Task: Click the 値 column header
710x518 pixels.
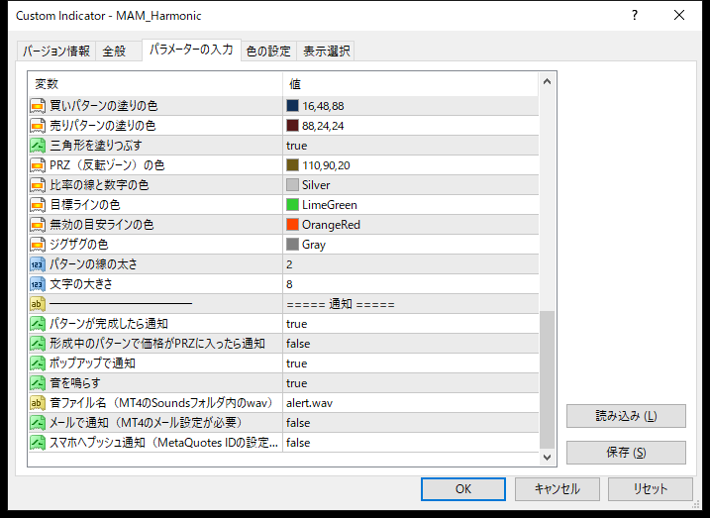Action: pyautogui.click(x=411, y=84)
